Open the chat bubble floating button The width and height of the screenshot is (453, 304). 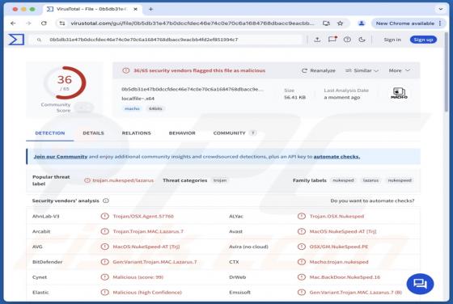[420, 284]
